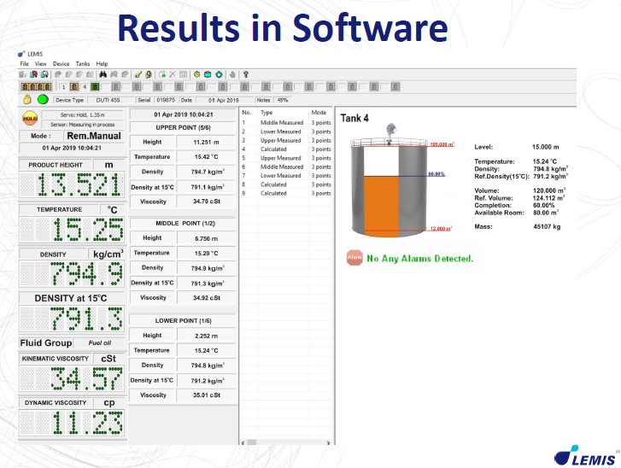Open the View menu
Image resolution: width=621 pixels, height=468 pixels.
coord(41,64)
